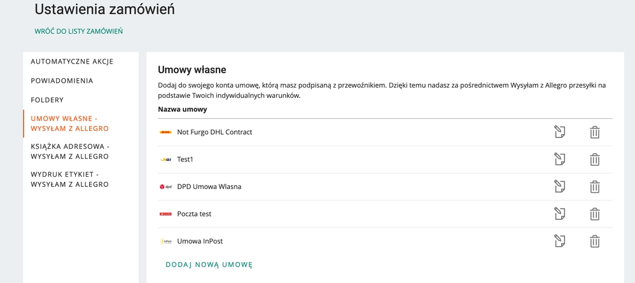Viewport: 635px width, 283px height.
Task: Open Wydruk etykiet - Wysyłam z Allegro
Action: tap(69, 179)
